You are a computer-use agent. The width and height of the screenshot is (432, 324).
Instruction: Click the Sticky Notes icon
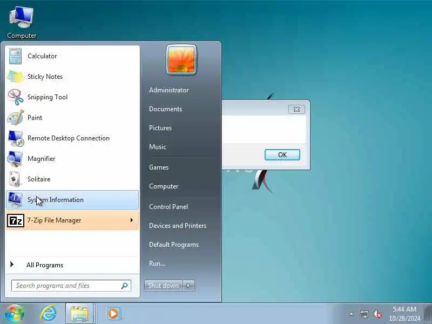(x=15, y=77)
